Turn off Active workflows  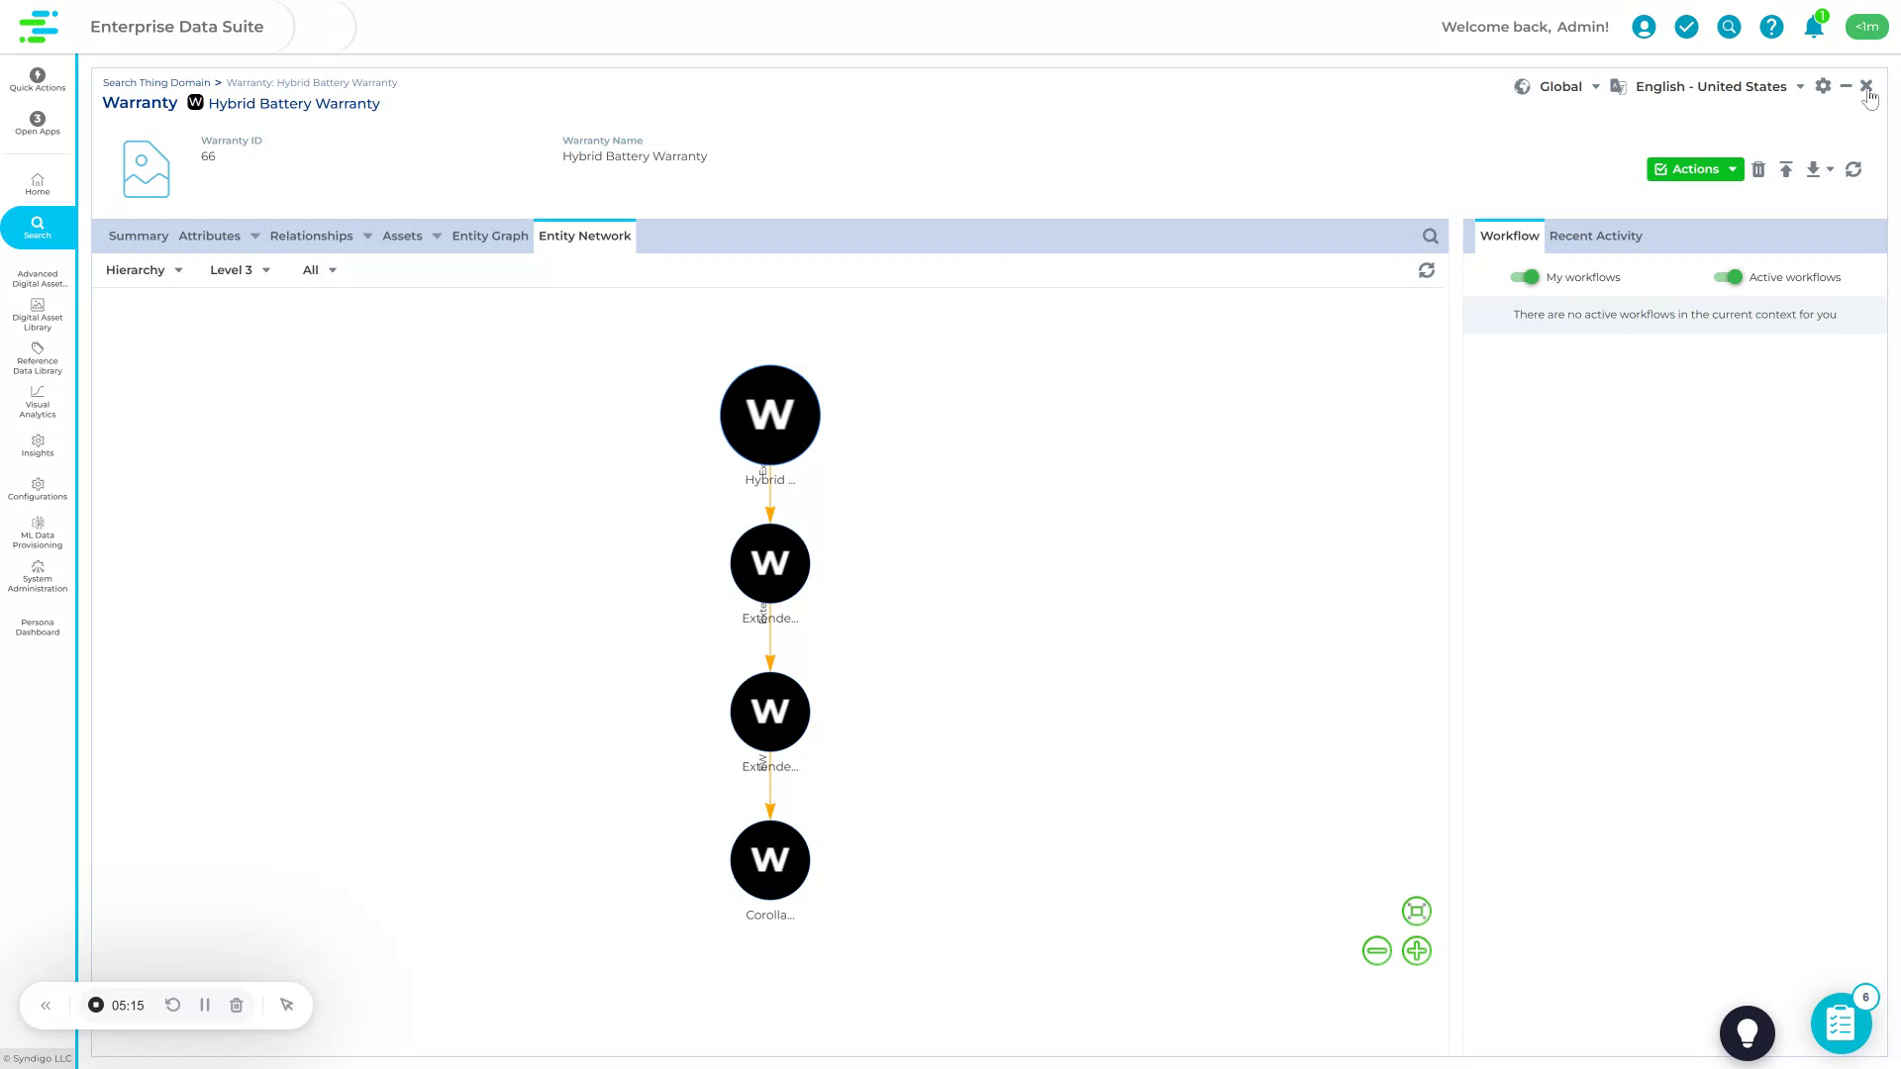coord(1730,277)
